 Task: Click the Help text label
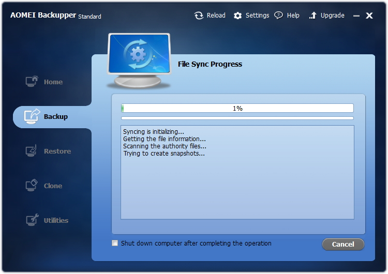[x=293, y=16]
